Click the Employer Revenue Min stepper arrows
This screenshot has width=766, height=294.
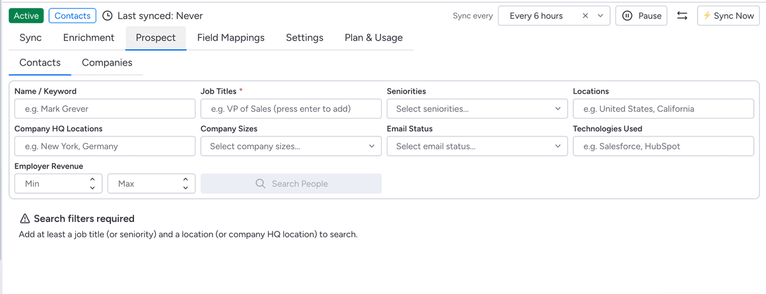(93, 184)
